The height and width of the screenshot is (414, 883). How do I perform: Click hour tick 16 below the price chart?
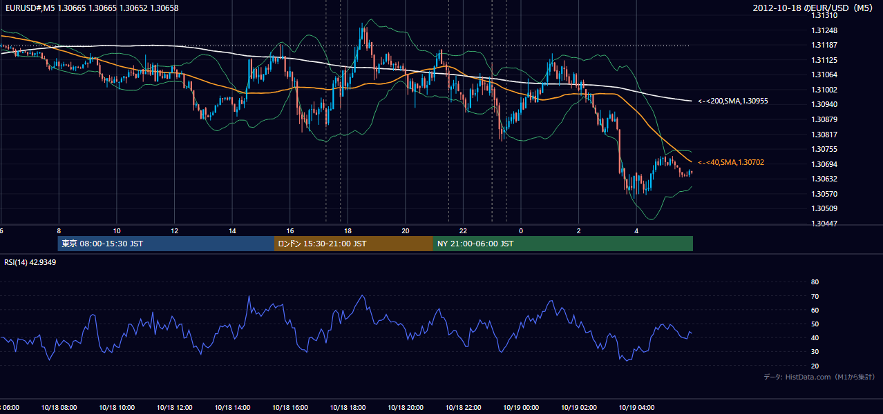[x=289, y=230]
